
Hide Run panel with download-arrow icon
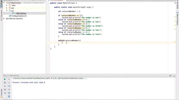[x=174, y=76]
